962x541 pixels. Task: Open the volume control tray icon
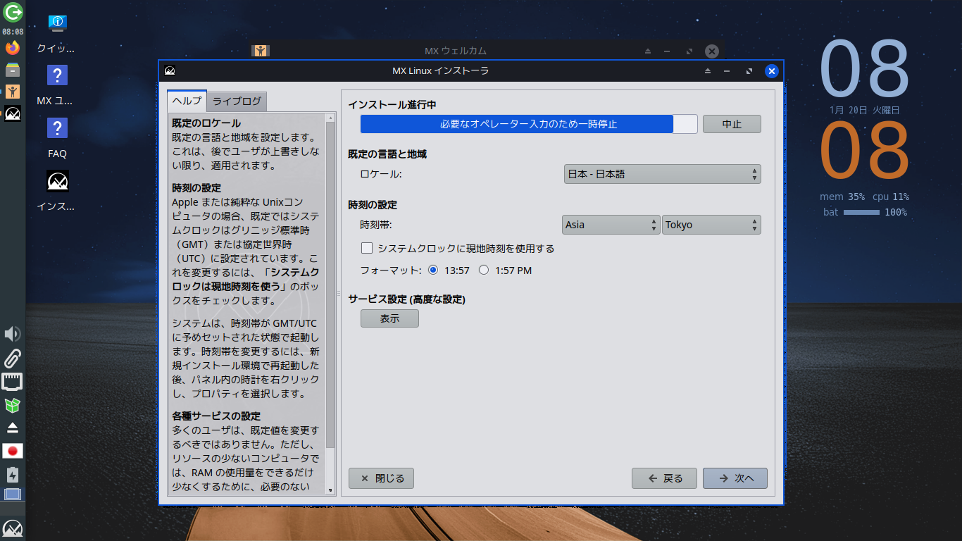coord(13,334)
